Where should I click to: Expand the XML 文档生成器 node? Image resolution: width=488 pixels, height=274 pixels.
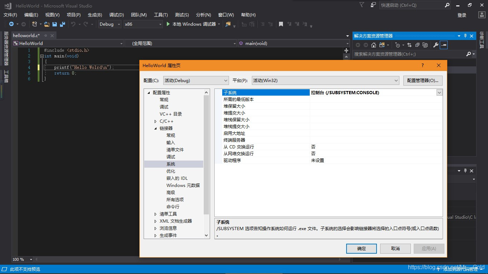pos(155,221)
